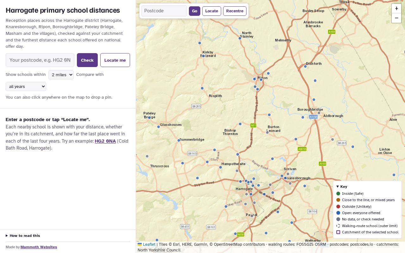This screenshot has height=253, width=405.
Task: Zoom in on the map
Action: (x=396, y=9)
